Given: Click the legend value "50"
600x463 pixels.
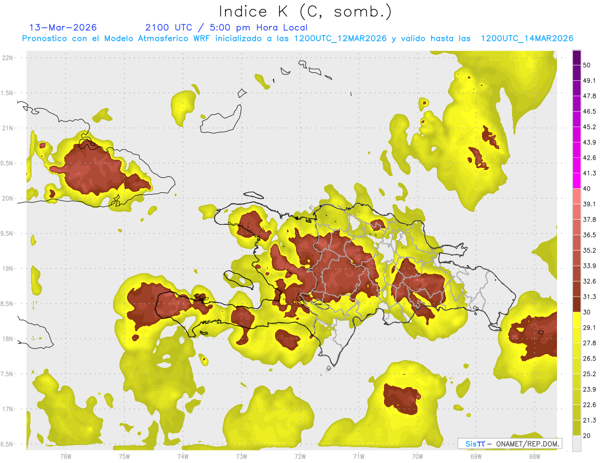Looking at the screenshot, I should coord(587,65).
